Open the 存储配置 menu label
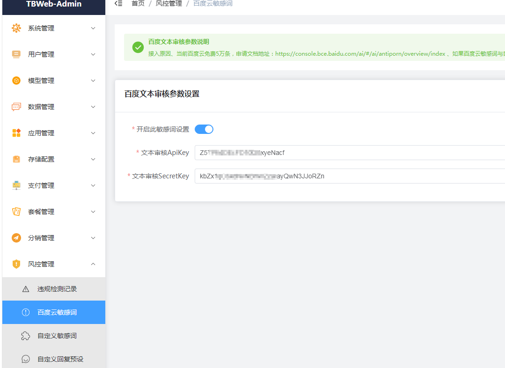The image size is (505, 368). coord(41,159)
